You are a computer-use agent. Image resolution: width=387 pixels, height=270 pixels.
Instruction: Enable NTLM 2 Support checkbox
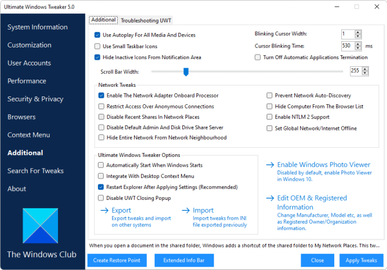[270, 117]
